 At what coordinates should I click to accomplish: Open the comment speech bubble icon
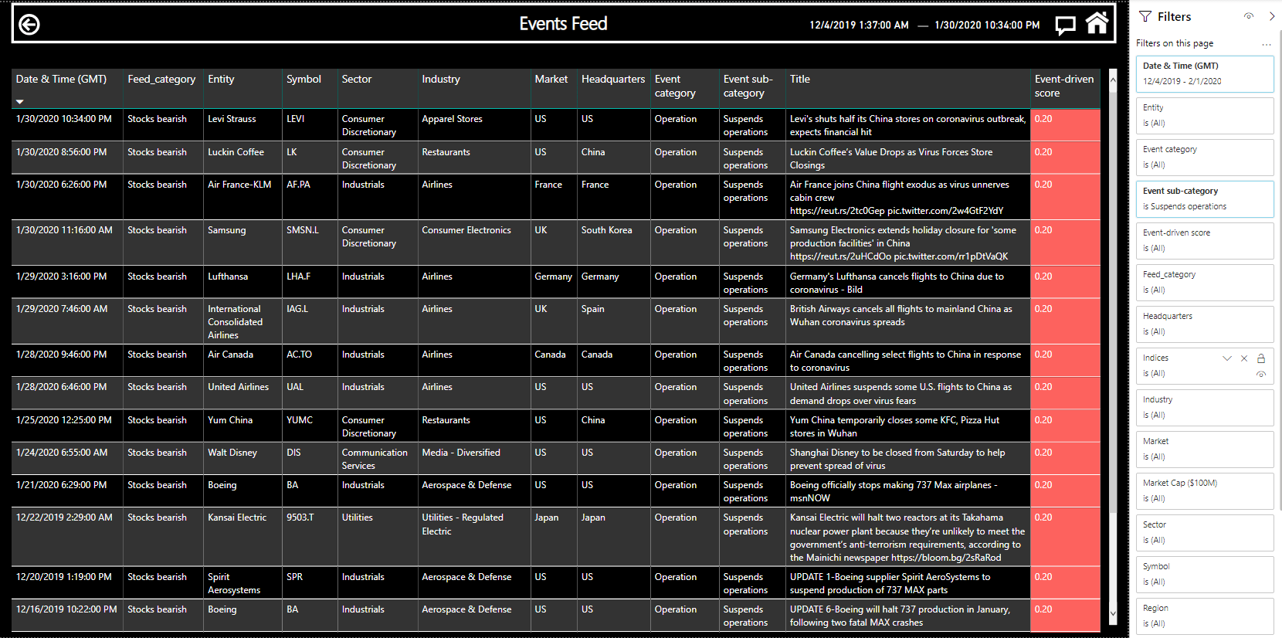coord(1066,25)
